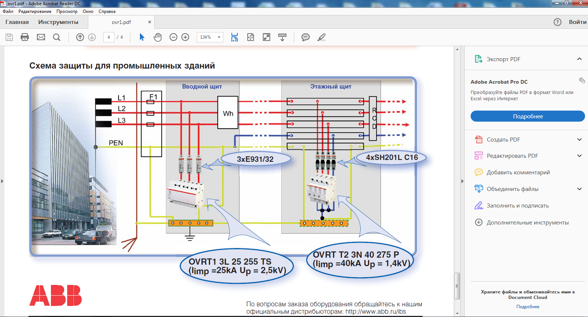Image resolution: width=588 pixels, height=317 pixels.
Task: Expand the Создать PDF section
Action: click(579, 140)
